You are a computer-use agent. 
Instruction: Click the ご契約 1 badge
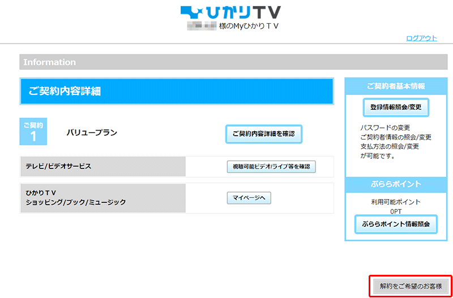point(33,132)
